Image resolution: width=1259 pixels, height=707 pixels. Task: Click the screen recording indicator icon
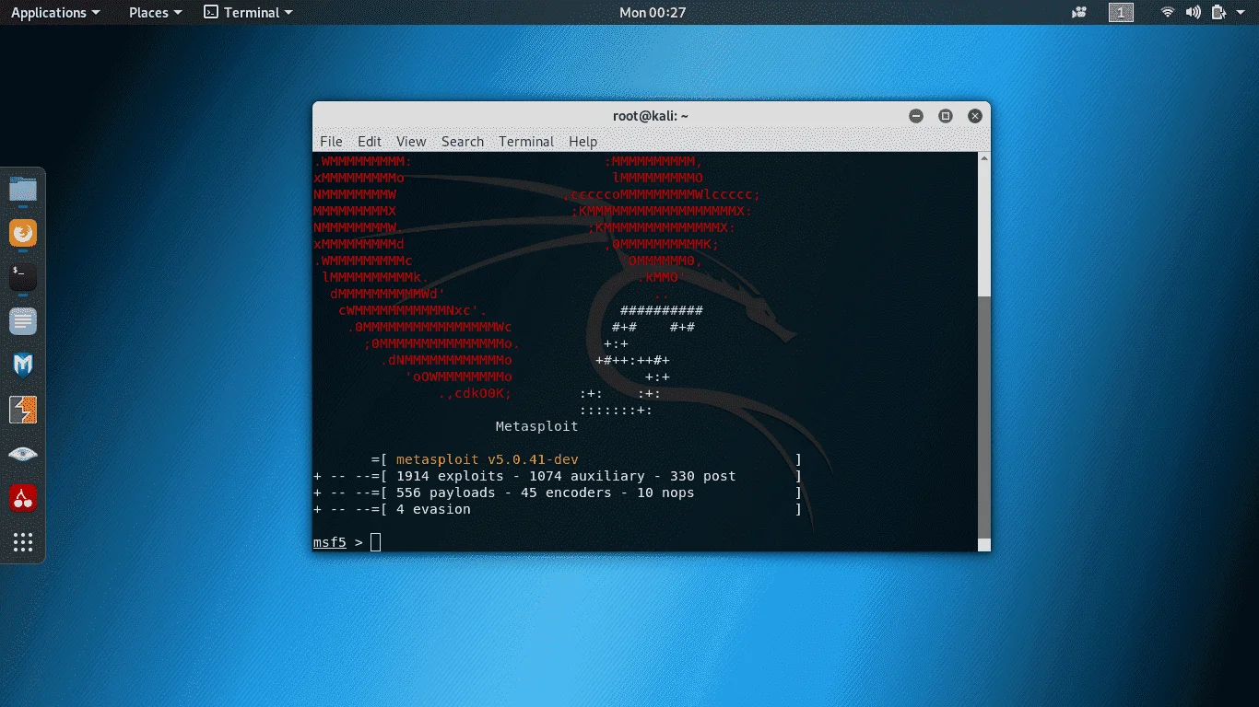tap(1079, 12)
